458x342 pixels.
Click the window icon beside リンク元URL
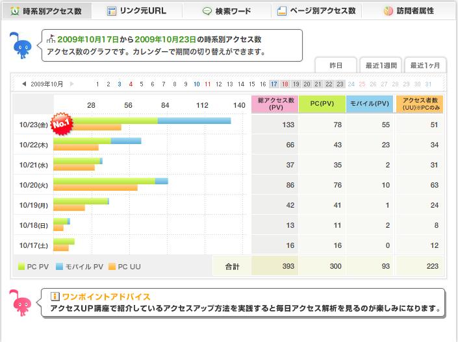point(112,11)
